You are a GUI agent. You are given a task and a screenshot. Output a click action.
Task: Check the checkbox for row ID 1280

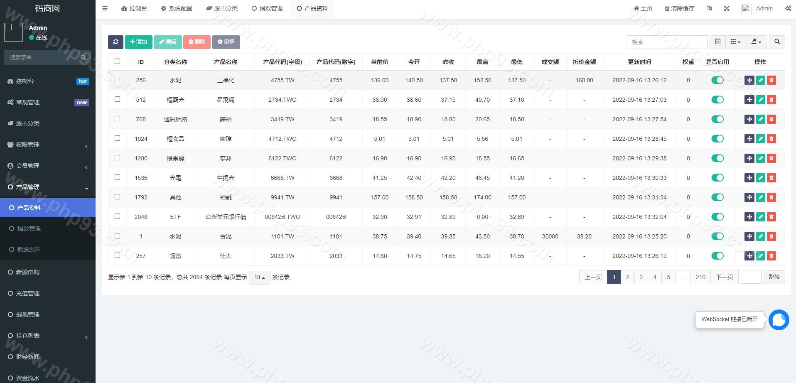click(117, 158)
